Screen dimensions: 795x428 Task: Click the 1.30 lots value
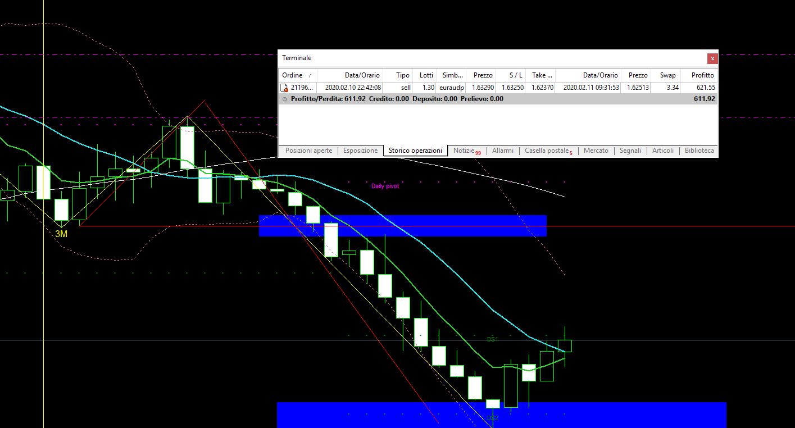point(428,88)
